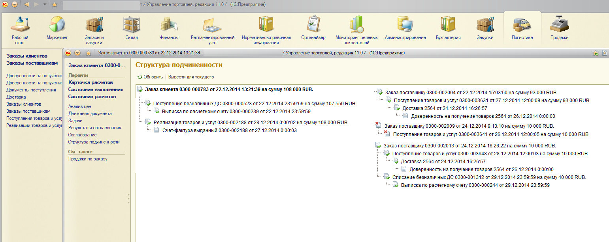Open inner window's 1C menu dropdown
The image size is (609, 242).
[77, 53]
